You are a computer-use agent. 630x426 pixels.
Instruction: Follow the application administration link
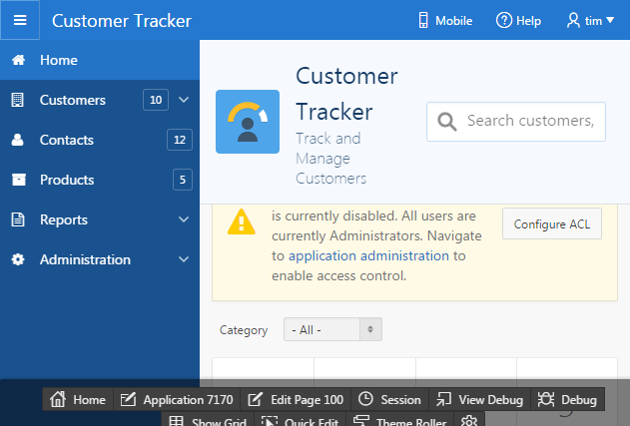click(367, 255)
